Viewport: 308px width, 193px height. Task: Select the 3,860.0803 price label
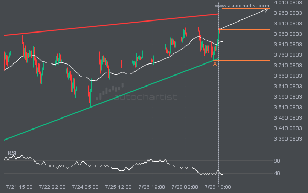tap(288, 34)
